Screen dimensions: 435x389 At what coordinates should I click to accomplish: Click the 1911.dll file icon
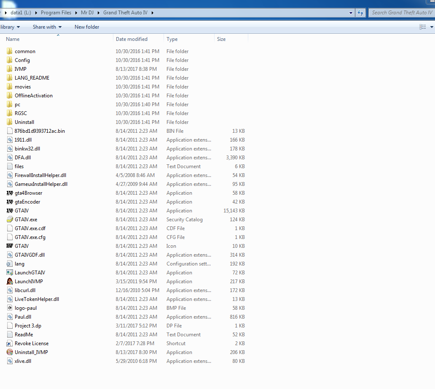[10, 140]
